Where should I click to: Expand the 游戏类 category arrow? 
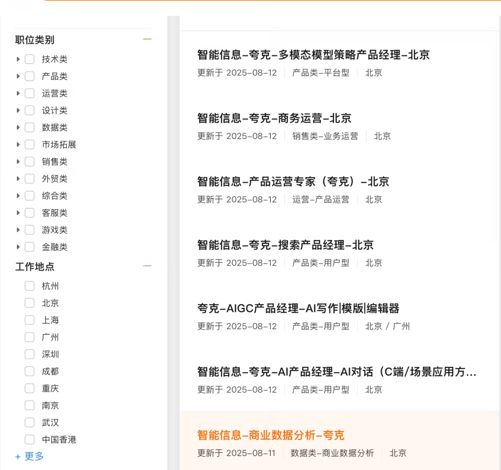18,230
